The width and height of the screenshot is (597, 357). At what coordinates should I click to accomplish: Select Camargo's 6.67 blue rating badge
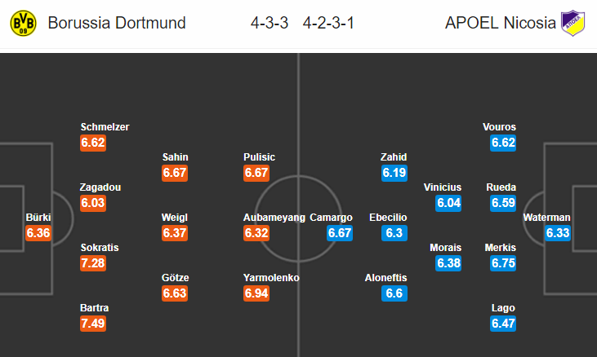[340, 233]
